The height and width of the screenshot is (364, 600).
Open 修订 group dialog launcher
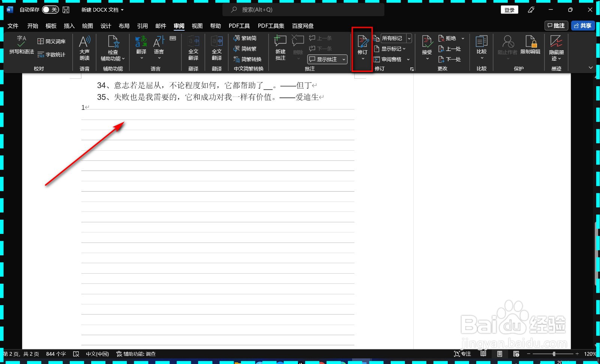point(412,69)
